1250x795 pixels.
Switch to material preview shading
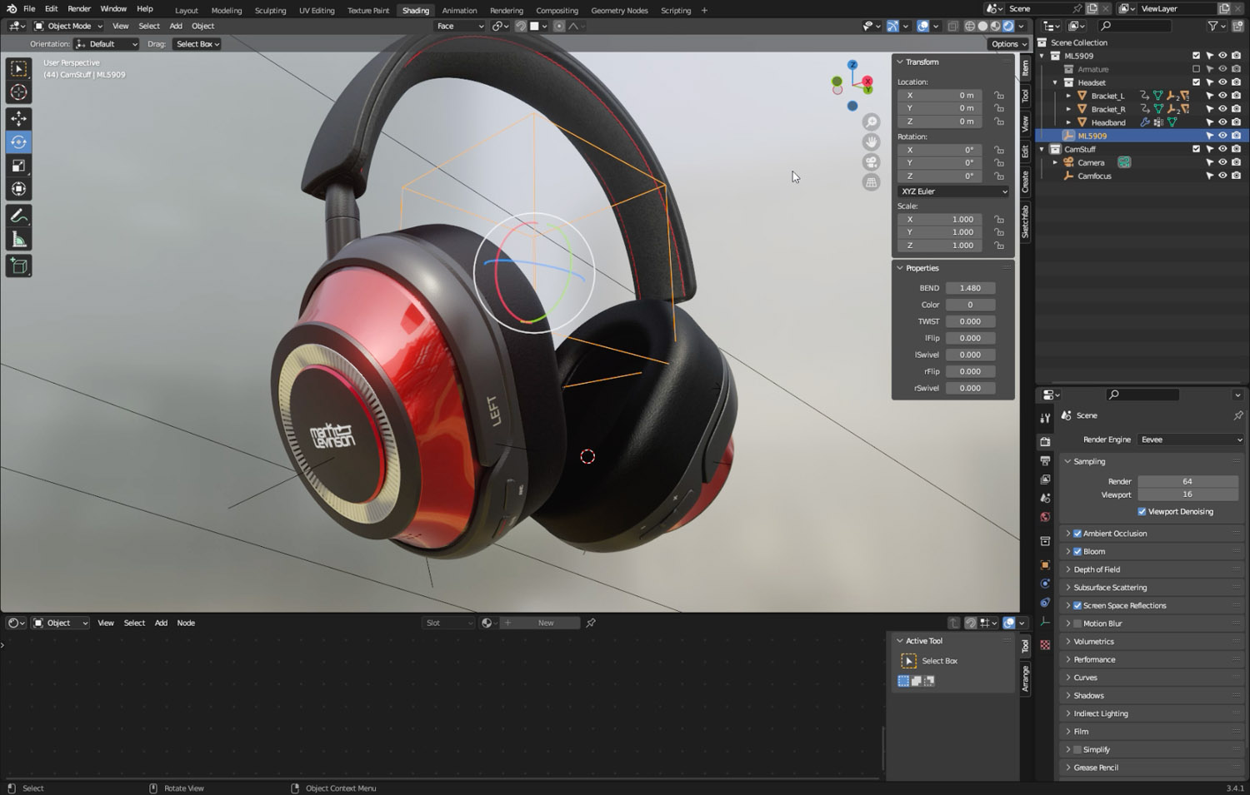(x=995, y=26)
